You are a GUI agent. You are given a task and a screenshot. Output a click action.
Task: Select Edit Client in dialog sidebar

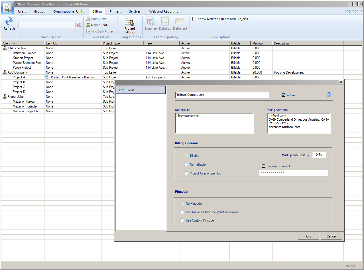point(141,90)
